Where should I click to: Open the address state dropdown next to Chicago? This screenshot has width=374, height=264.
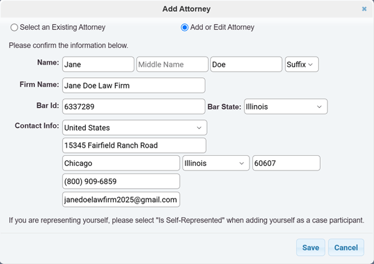click(x=216, y=163)
